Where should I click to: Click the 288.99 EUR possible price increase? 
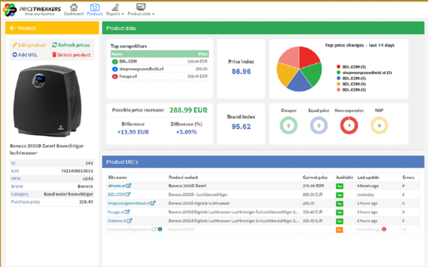click(x=188, y=110)
